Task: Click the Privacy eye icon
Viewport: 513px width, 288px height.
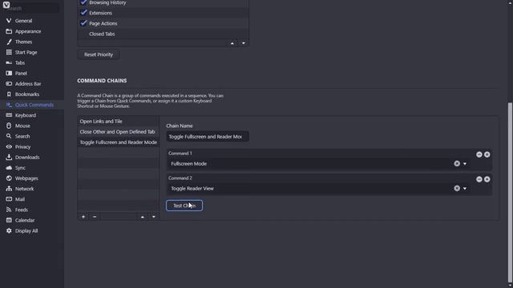Action: pos(9,146)
